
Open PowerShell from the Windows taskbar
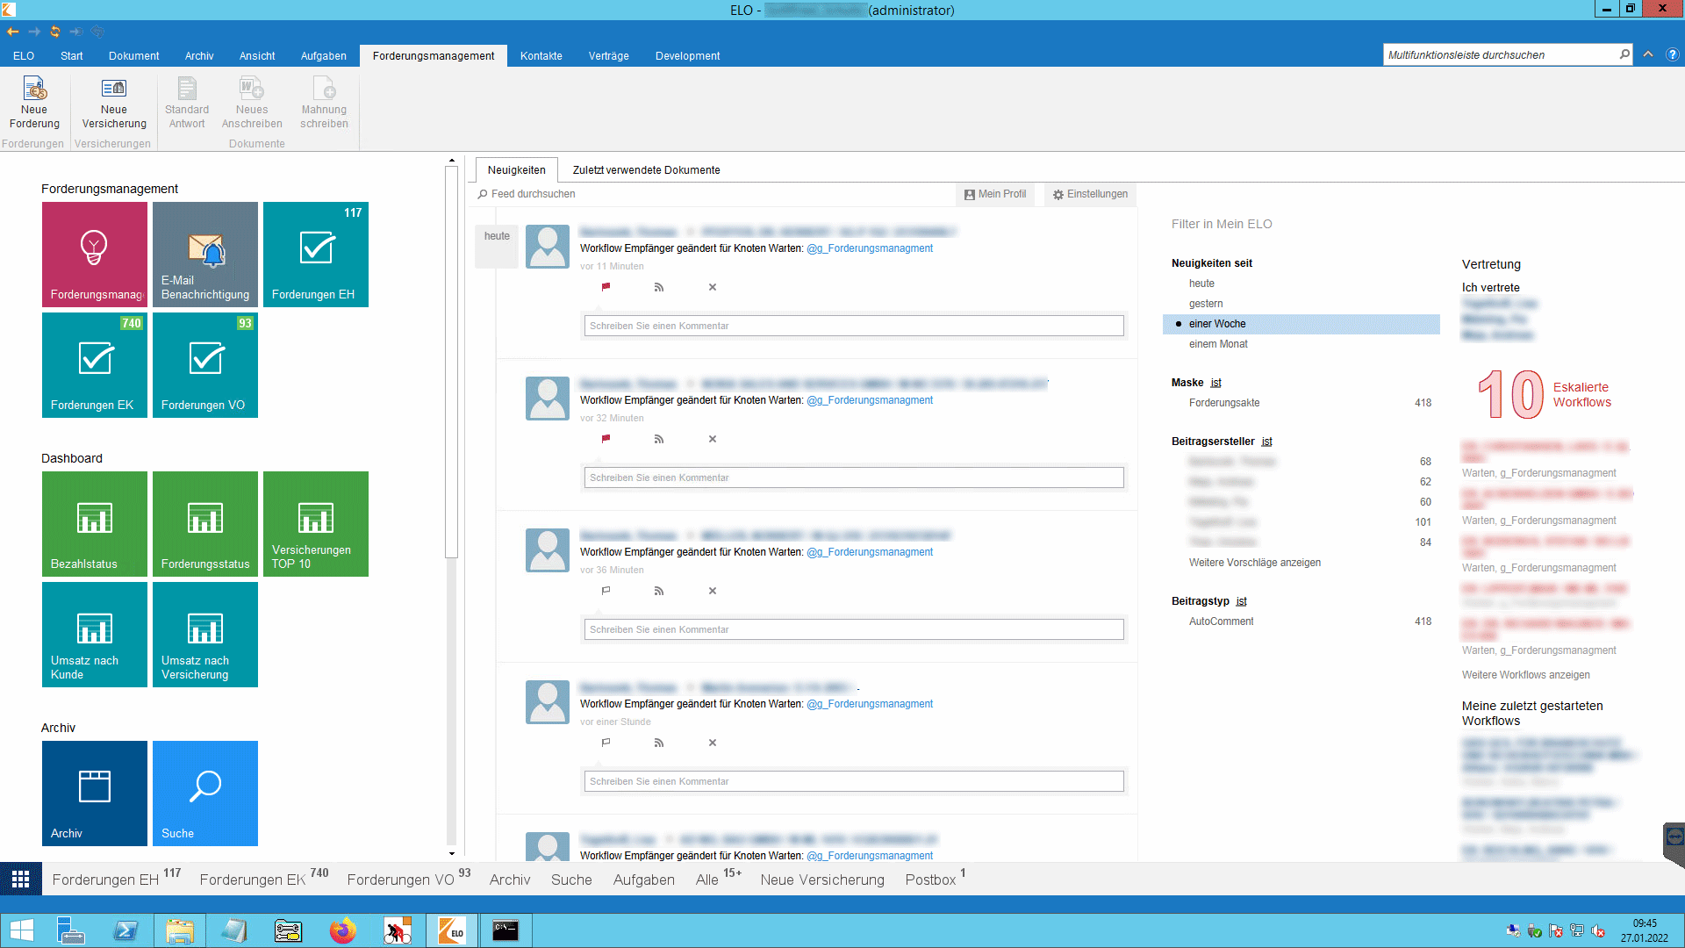tap(125, 930)
